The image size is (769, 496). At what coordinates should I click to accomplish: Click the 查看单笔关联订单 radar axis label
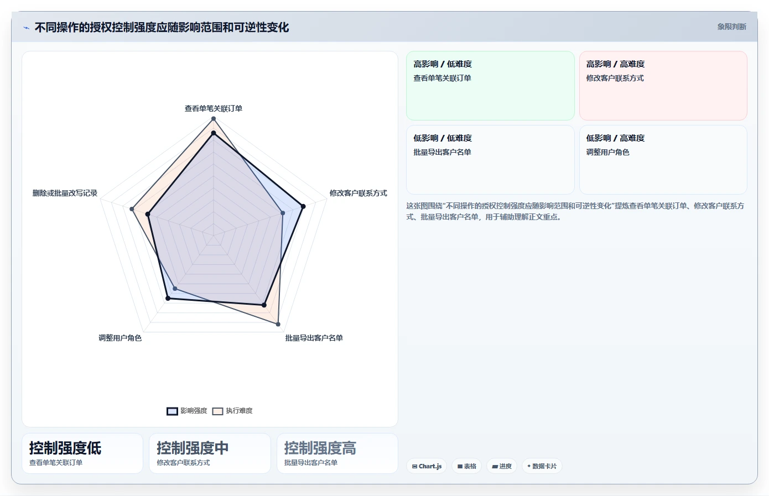coord(214,108)
